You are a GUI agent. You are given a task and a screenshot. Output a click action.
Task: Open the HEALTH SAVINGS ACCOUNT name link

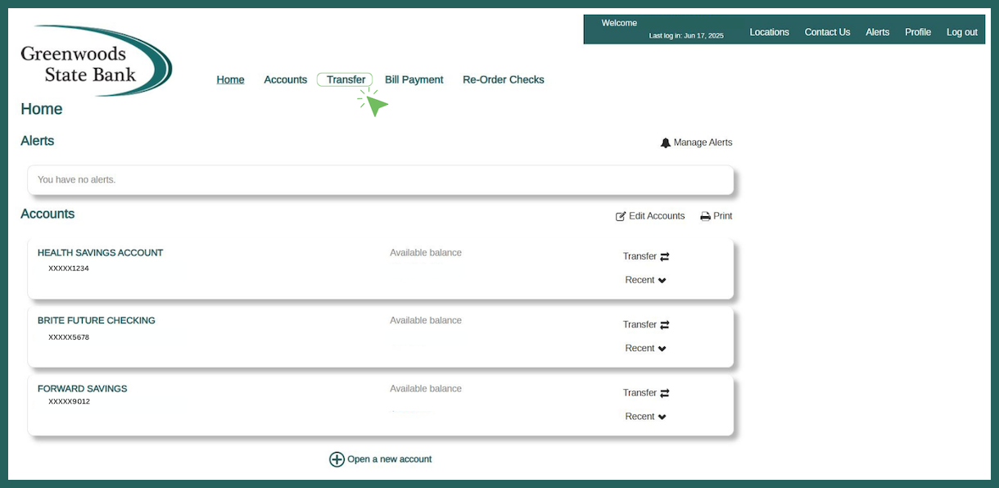point(100,253)
